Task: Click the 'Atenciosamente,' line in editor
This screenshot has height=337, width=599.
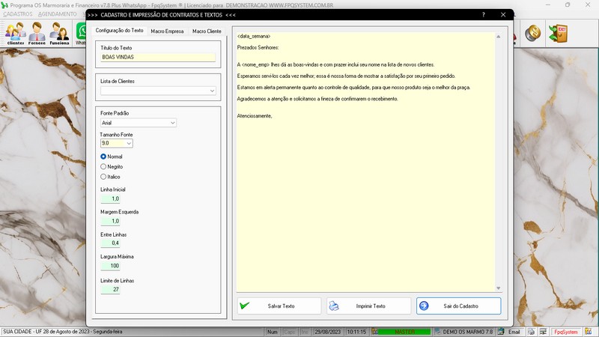Action: pyautogui.click(x=255, y=116)
